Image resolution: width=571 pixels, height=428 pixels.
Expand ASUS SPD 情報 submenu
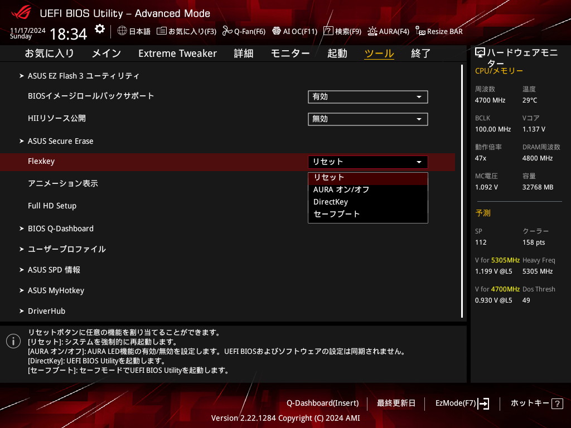(54, 270)
